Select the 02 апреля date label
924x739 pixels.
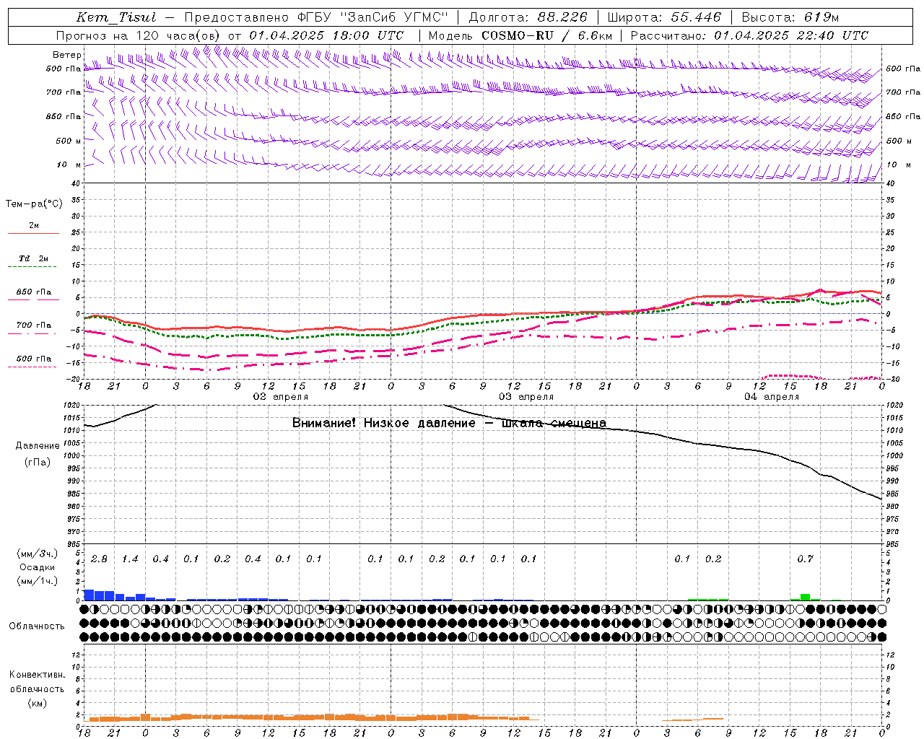[281, 397]
